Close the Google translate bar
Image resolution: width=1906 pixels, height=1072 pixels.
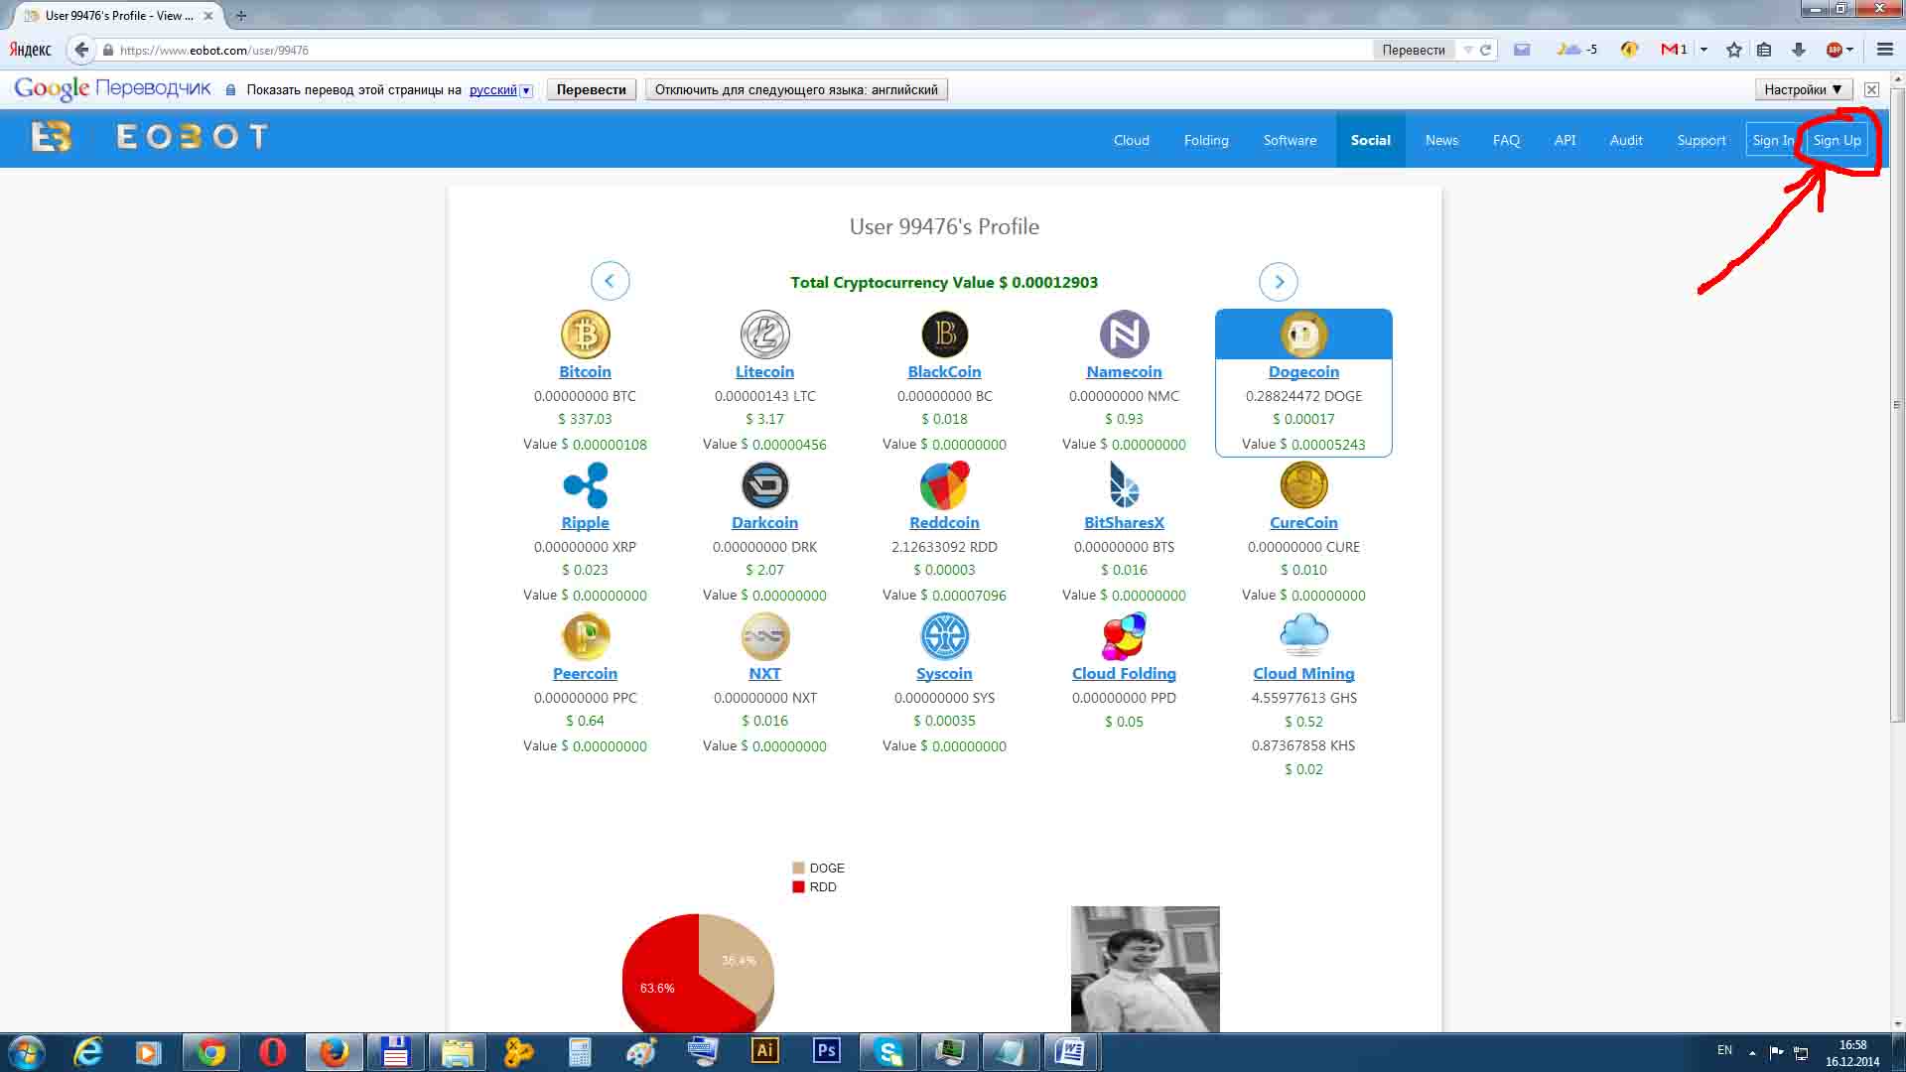(x=1871, y=89)
